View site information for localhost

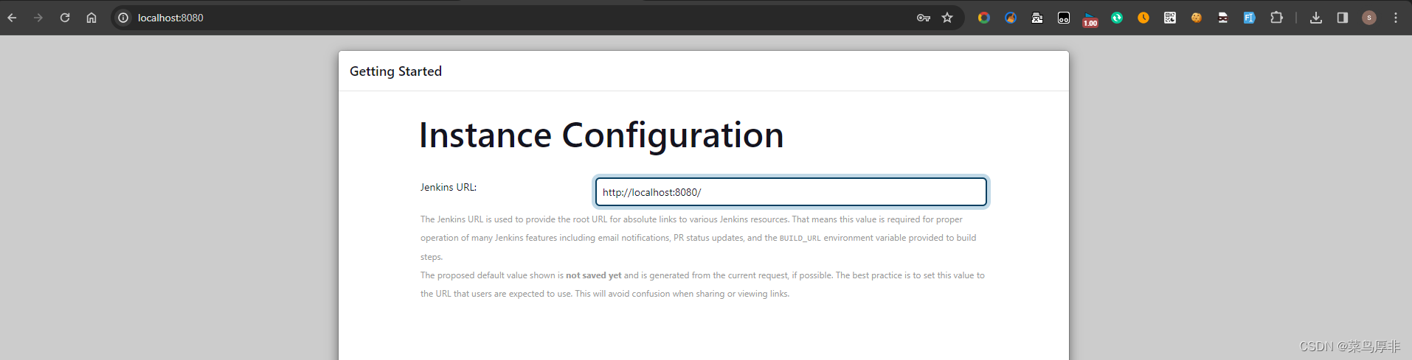[123, 18]
